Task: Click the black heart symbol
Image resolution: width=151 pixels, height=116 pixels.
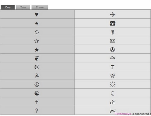Action: coord(37,14)
